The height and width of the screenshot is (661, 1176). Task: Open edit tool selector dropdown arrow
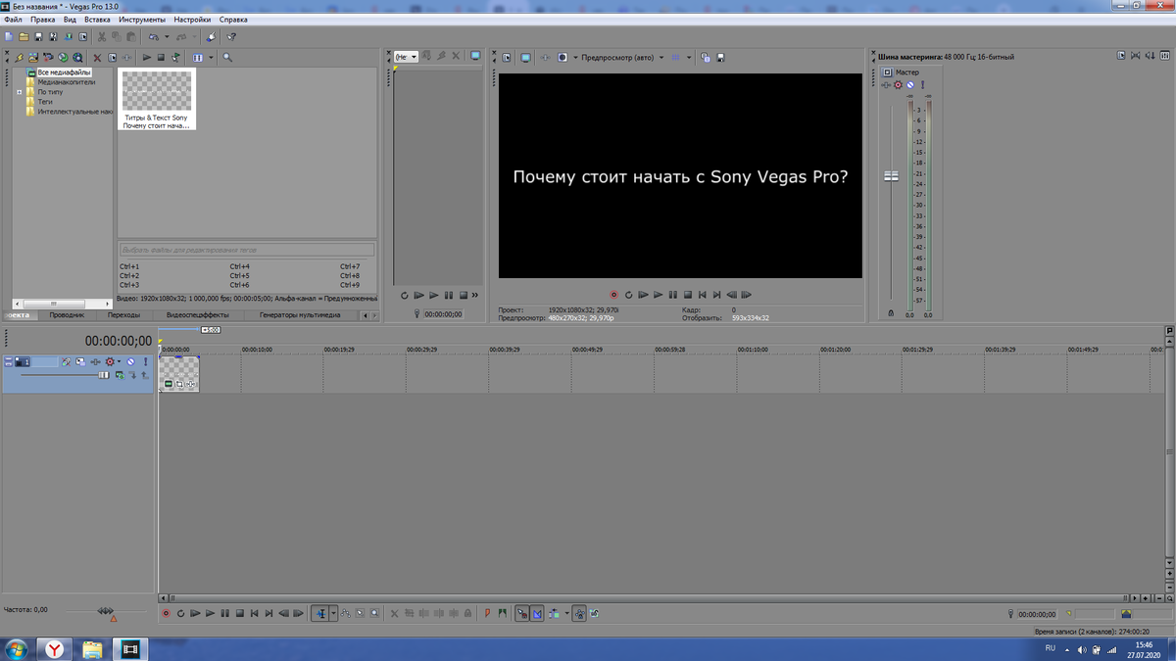333,613
